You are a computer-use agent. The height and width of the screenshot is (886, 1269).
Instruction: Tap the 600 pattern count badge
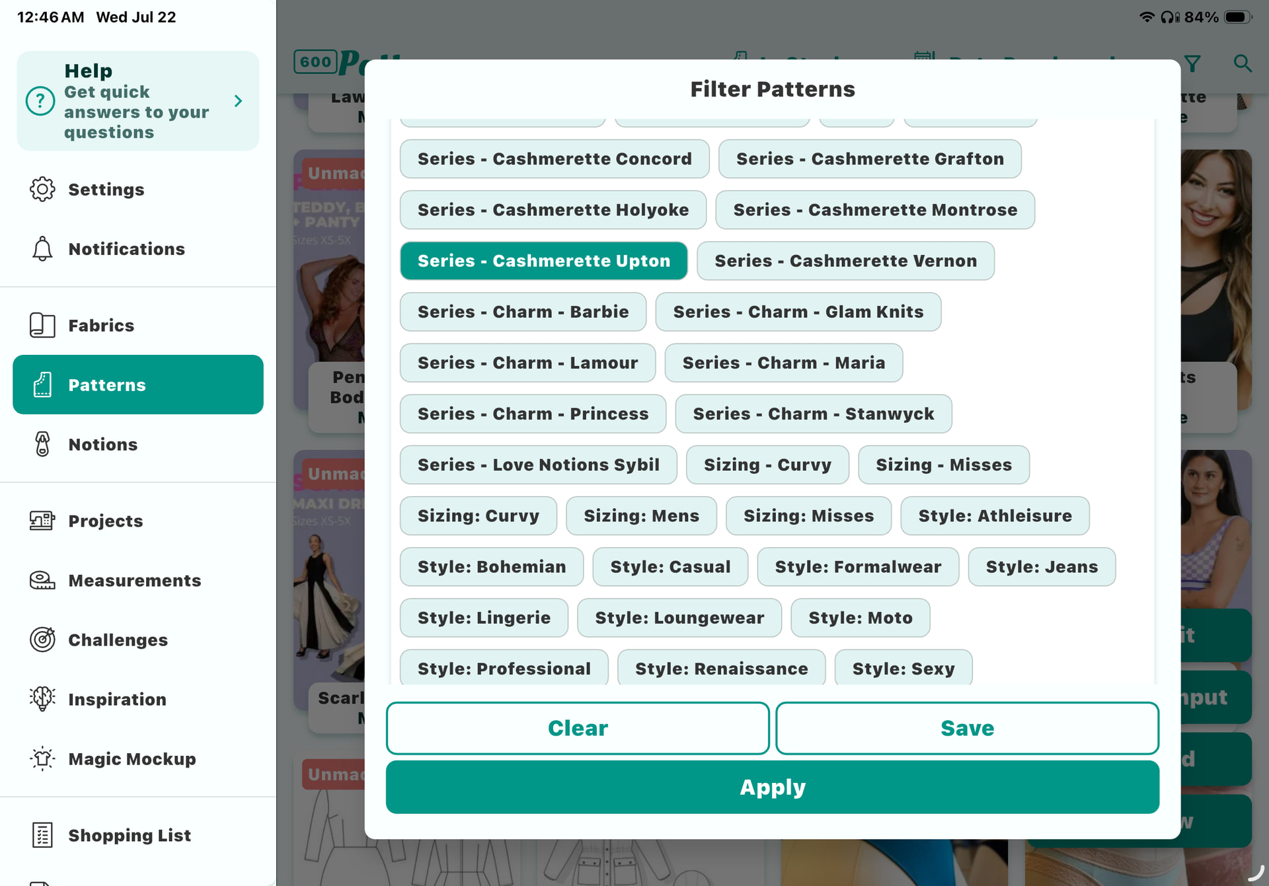316,62
